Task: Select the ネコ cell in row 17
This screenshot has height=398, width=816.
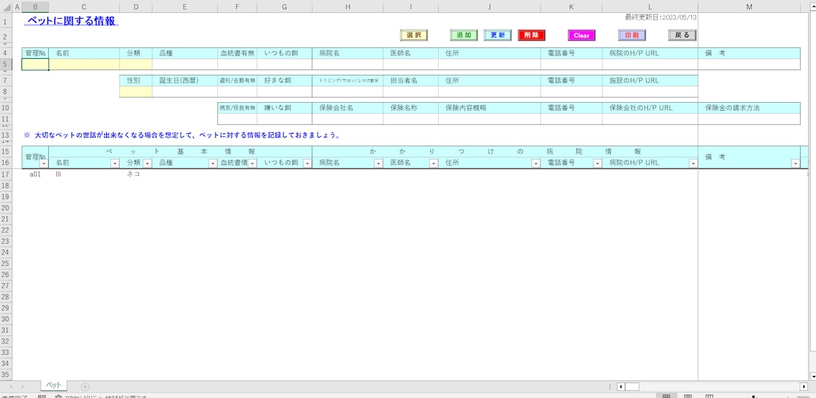Action: pyautogui.click(x=136, y=174)
